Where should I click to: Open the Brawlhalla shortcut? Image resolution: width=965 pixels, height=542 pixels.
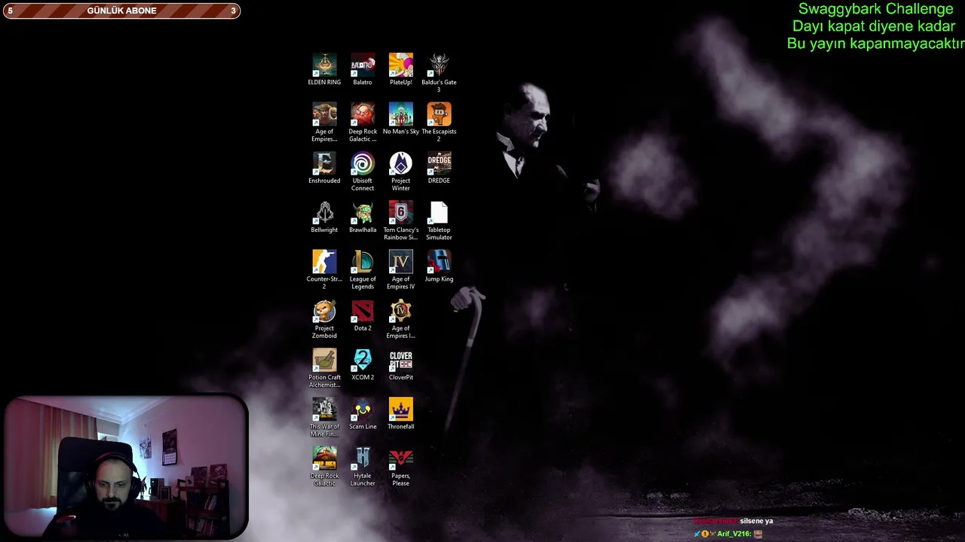coord(363,213)
